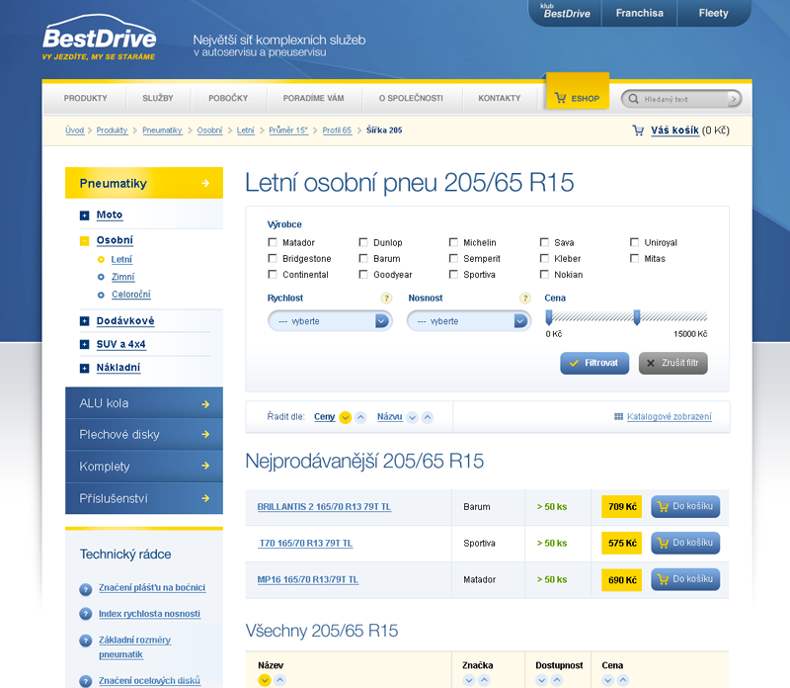Viewport: 790px width, 688px height.
Task: Click help icon next to Index rychlosta nosnosti
Action: pos(86,614)
